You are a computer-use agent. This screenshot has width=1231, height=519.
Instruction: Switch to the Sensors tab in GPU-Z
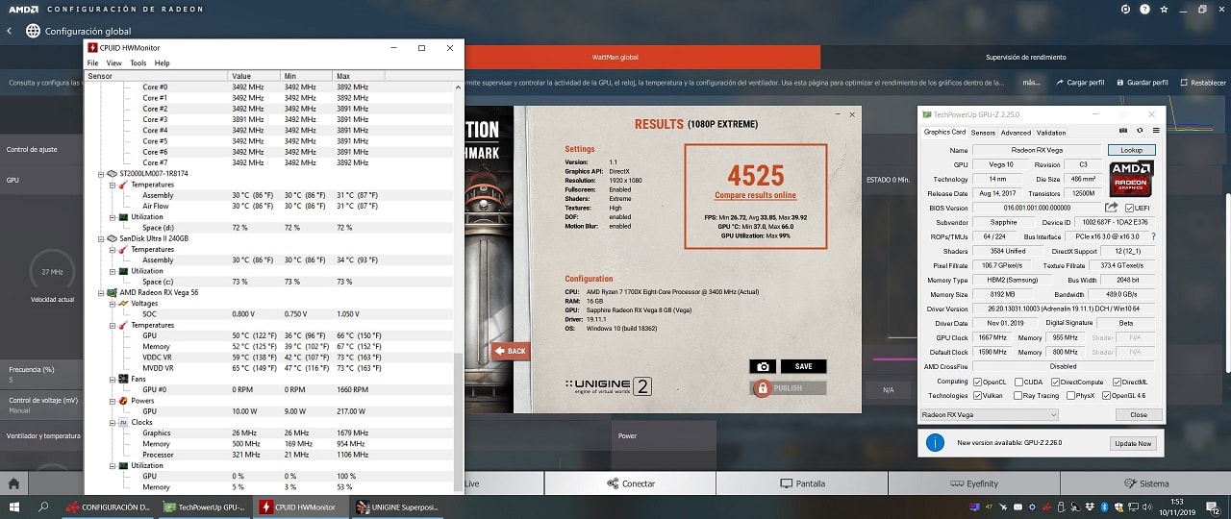[983, 133]
